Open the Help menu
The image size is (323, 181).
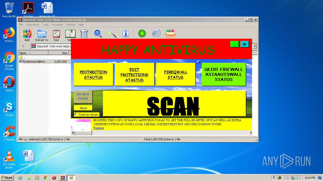[x=81, y=25]
